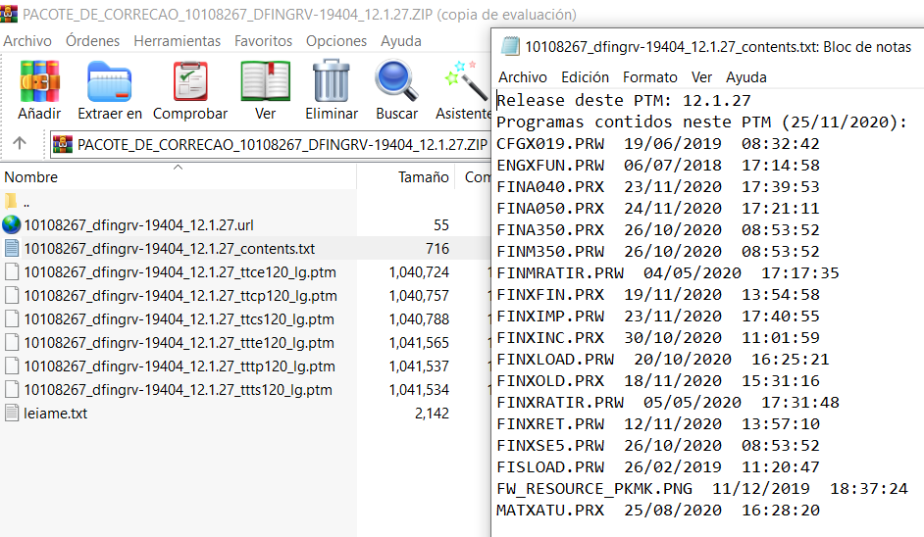Click the contents.txt file document icon
The height and width of the screenshot is (537, 924).
point(11,248)
